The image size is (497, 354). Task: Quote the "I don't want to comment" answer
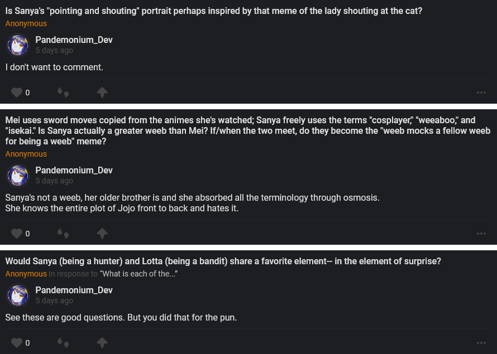pyautogui.click(x=63, y=93)
